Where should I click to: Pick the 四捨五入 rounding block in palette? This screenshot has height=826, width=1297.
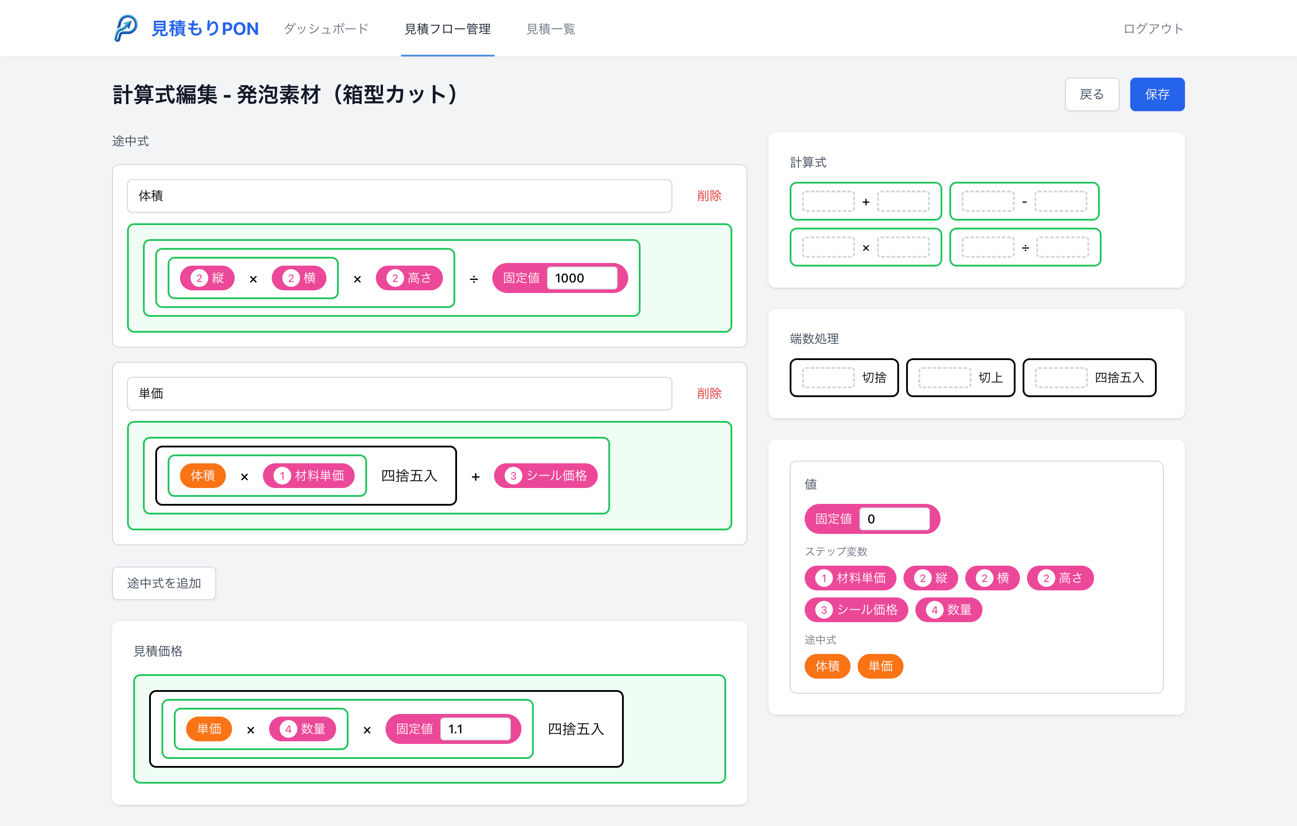[1089, 378]
